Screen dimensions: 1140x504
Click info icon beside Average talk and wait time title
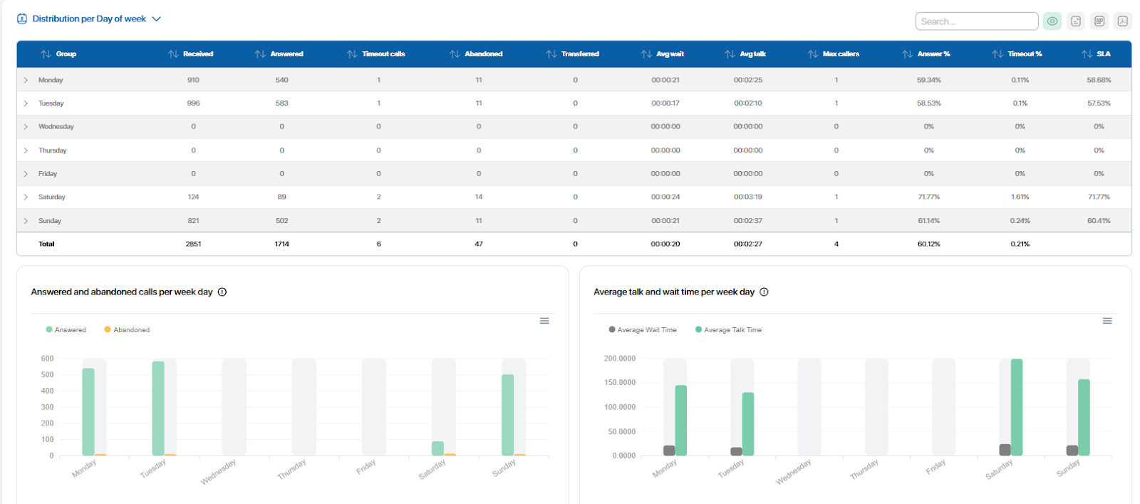[x=764, y=292]
